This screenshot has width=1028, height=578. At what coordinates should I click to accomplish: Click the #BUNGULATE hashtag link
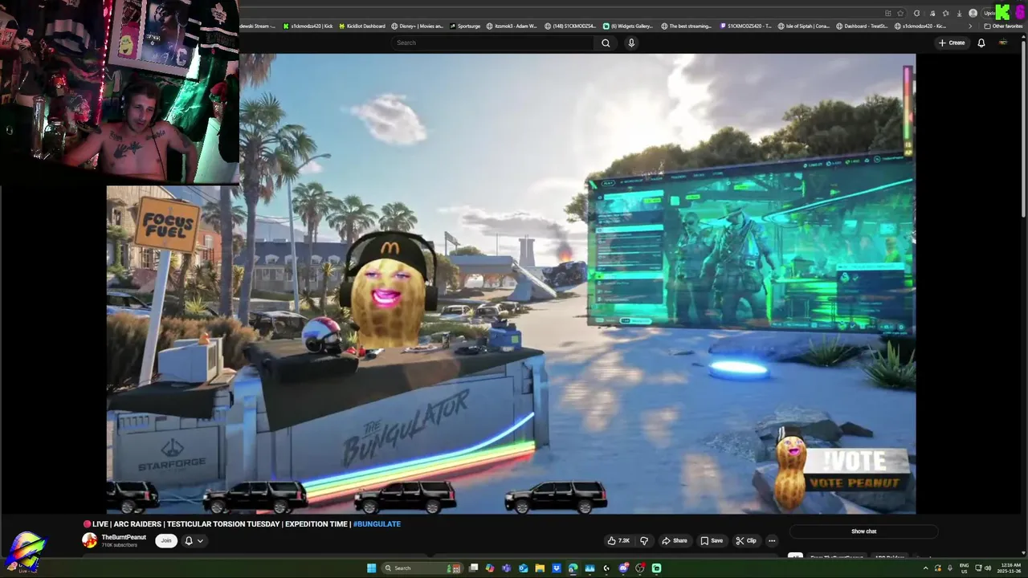377,524
